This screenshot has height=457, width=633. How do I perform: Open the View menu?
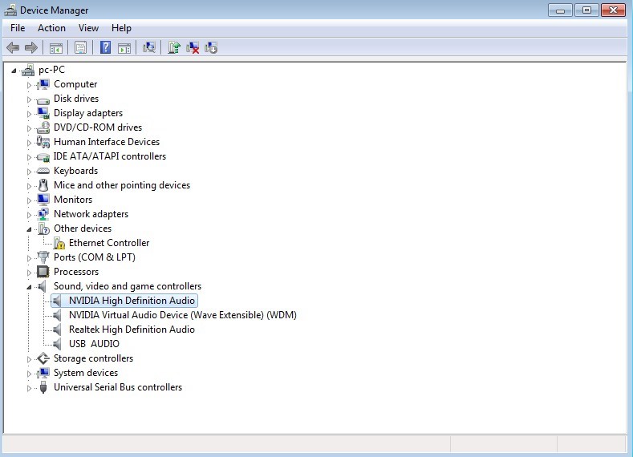tap(88, 28)
